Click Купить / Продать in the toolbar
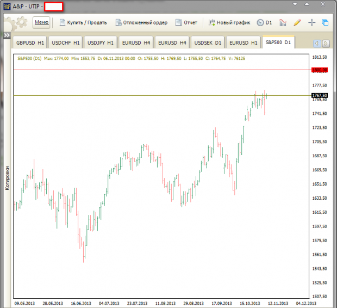The image size is (337, 308). pyautogui.click(x=83, y=23)
